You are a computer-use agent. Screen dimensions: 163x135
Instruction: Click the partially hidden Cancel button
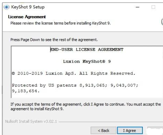point(155,131)
